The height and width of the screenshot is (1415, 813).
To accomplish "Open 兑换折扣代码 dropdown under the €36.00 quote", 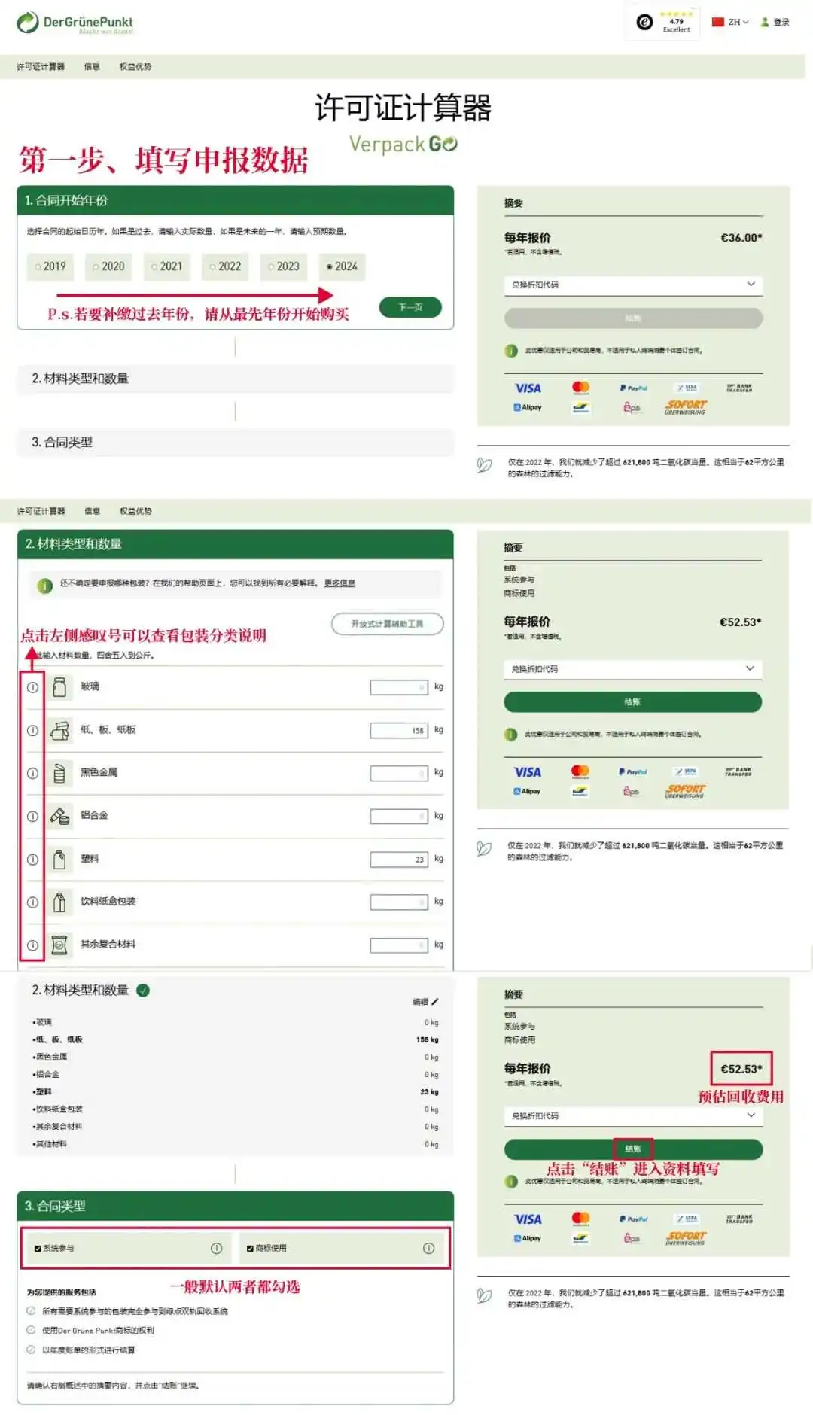I will (633, 285).
